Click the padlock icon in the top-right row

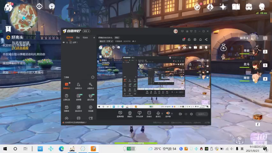click(x=189, y=39)
